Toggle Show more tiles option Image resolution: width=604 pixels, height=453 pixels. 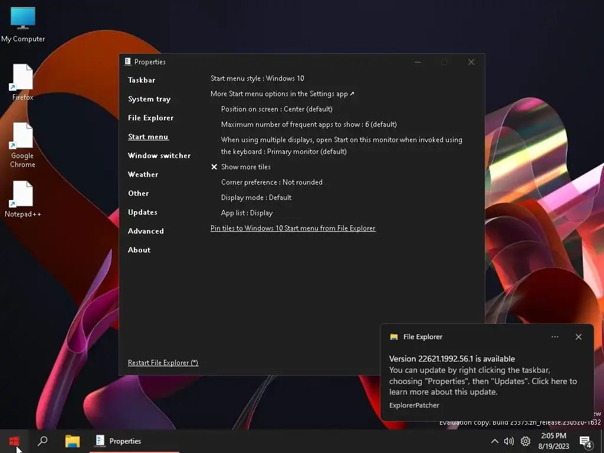tap(241, 167)
